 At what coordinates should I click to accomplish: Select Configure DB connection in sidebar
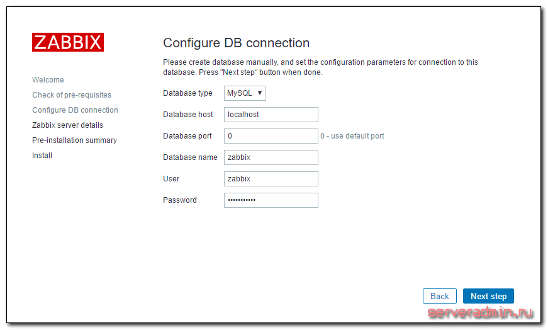(75, 110)
